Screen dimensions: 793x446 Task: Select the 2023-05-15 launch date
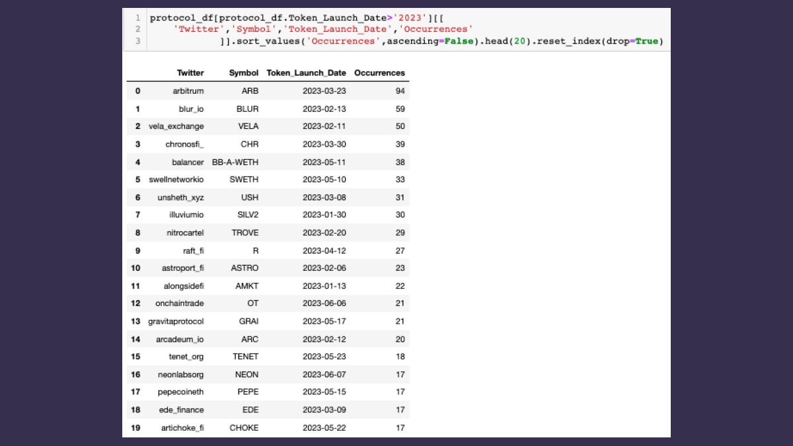[x=324, y=392]
